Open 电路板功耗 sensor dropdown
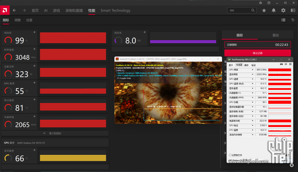298x172 pixels. coord(253,121)
